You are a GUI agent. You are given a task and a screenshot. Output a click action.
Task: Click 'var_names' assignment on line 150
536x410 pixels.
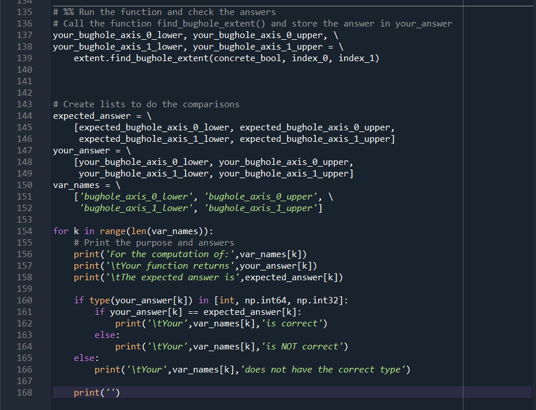pos(76,185)
